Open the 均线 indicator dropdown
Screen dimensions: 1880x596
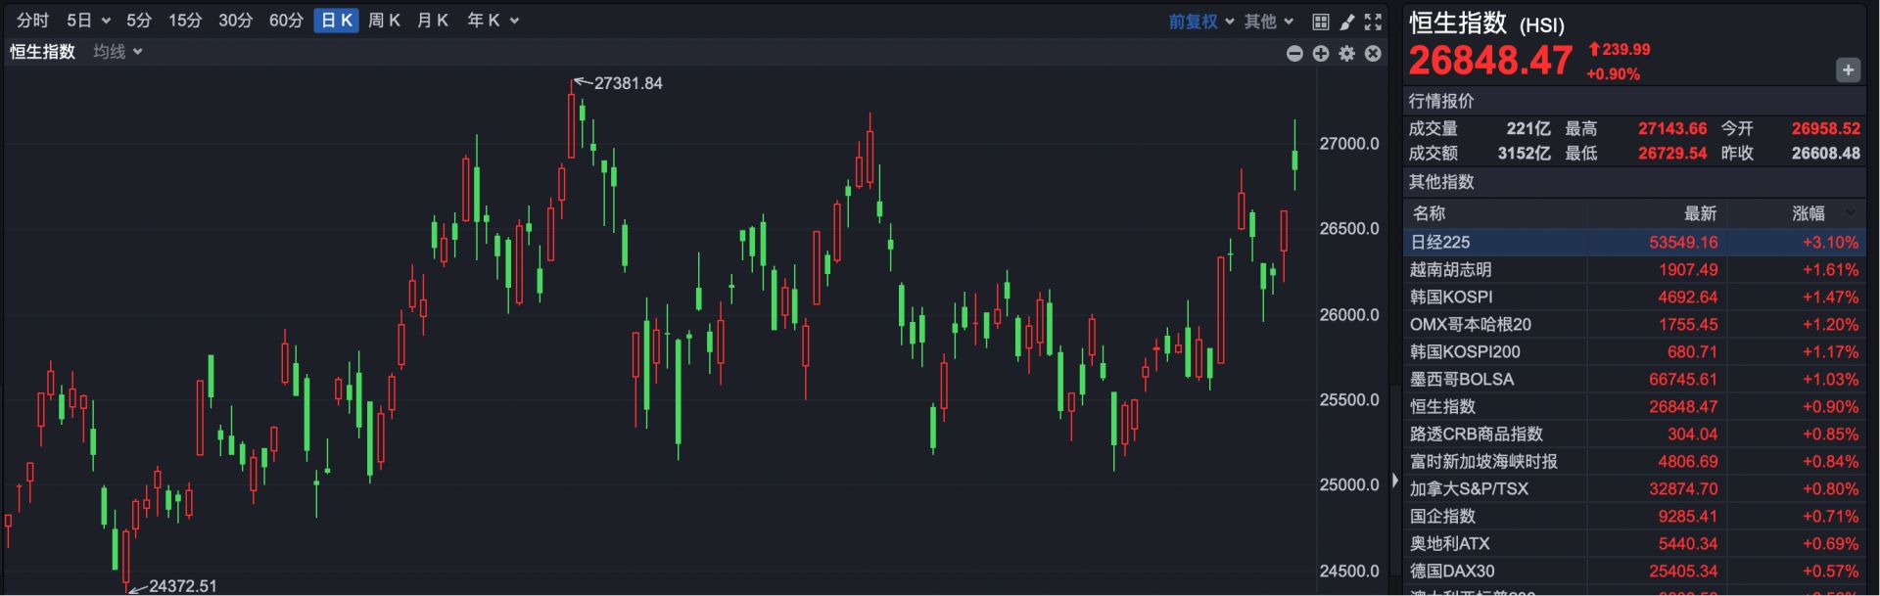coord(117,52)
